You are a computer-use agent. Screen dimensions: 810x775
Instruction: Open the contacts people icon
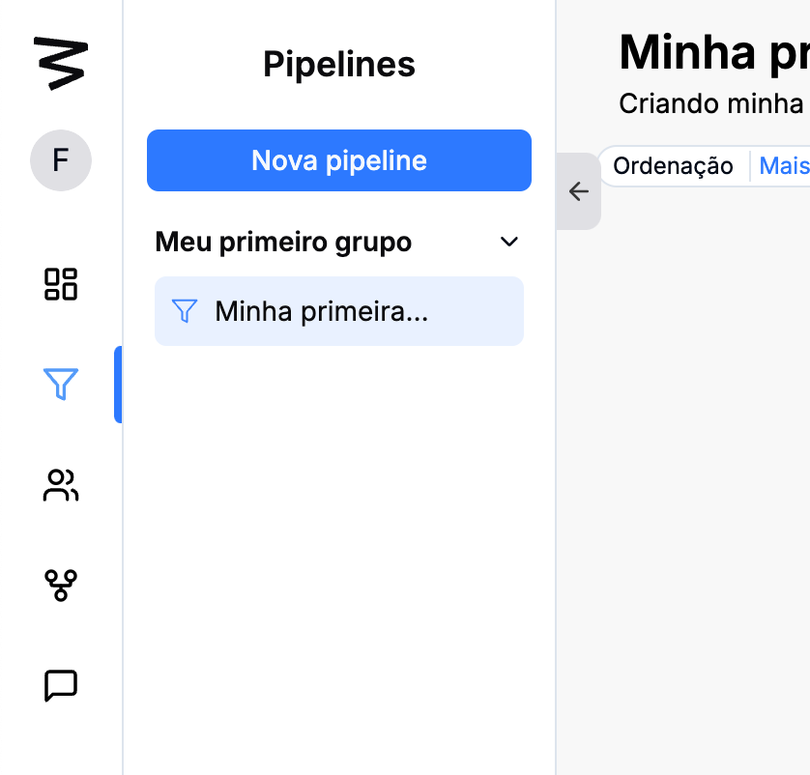click(x=61, y=485)
